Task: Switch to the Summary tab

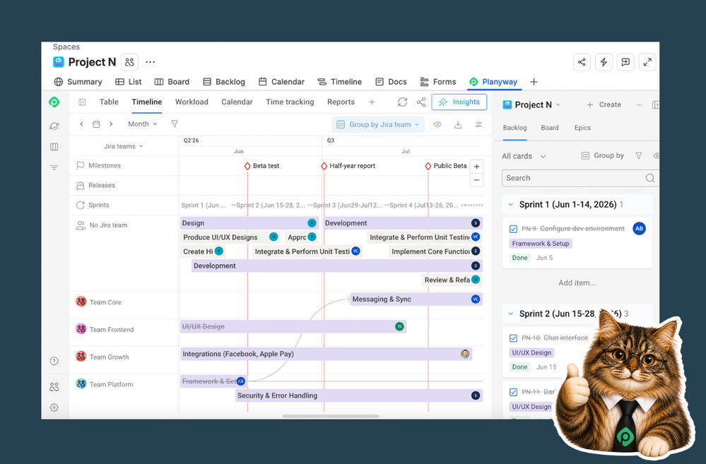Action: pos(78,82)
